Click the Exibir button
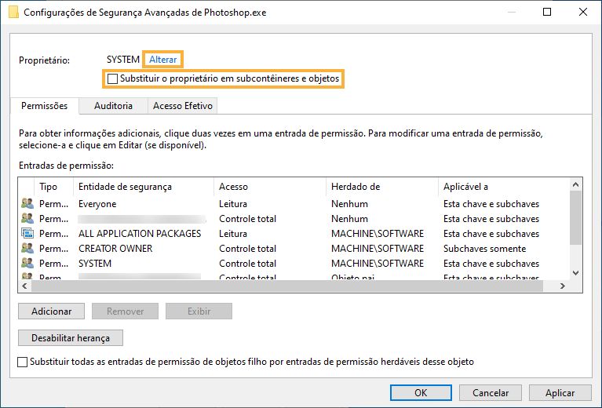Image resolution: width=602 pixels, height=408 pixels. click(199, 311)
